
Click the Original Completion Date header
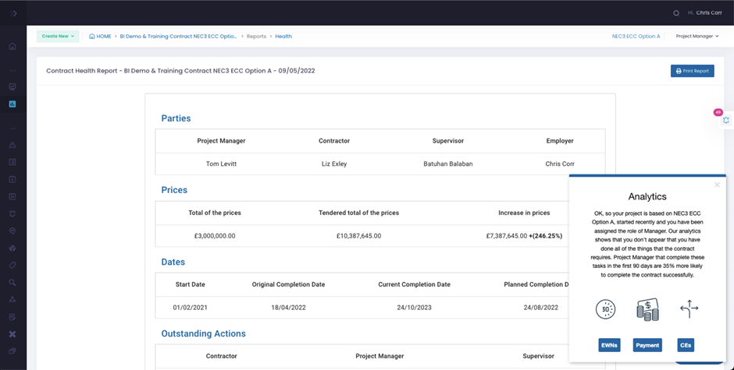pos(288,284)
